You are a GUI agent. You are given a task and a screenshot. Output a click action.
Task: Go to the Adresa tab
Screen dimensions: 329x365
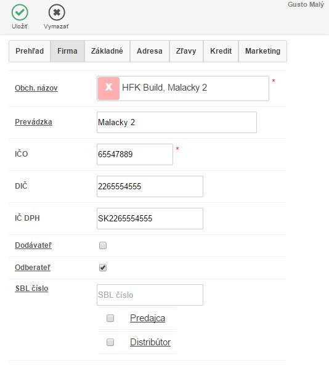150,51
